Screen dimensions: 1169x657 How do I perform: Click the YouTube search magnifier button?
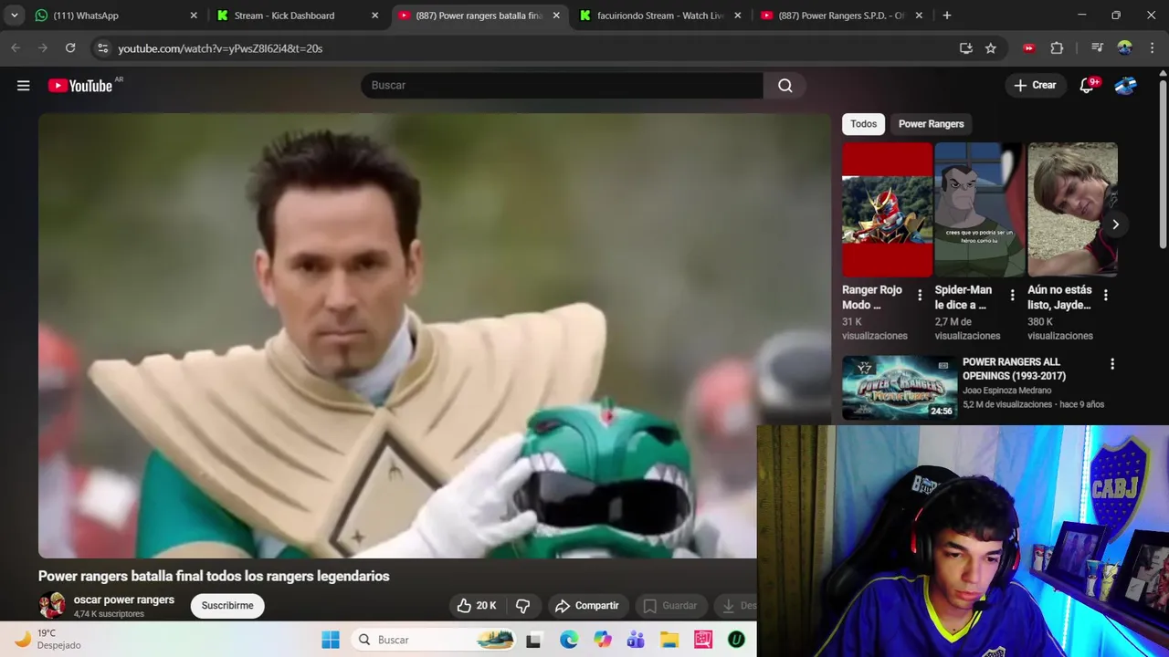(x=785, y=85)
